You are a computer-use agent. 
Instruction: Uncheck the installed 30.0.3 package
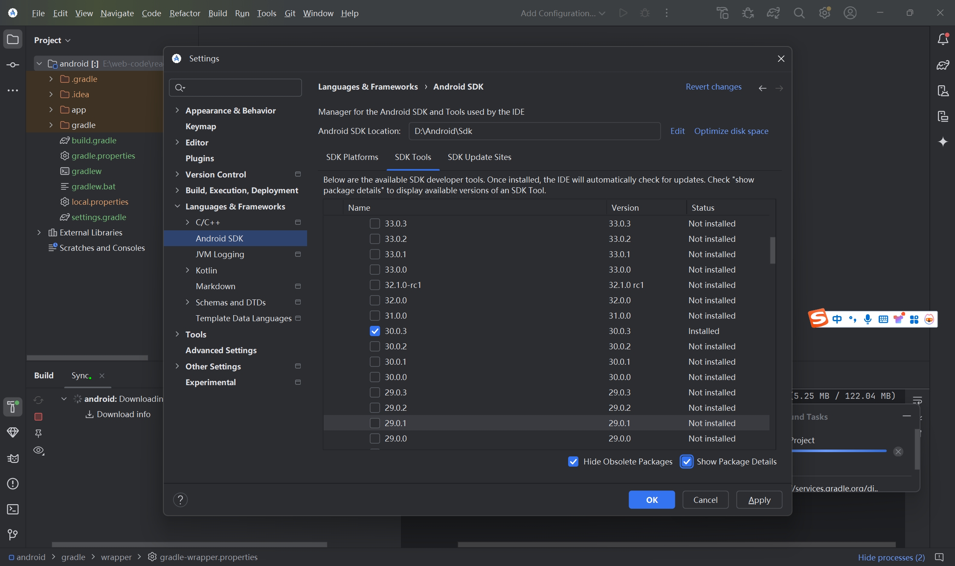(375, 331)
